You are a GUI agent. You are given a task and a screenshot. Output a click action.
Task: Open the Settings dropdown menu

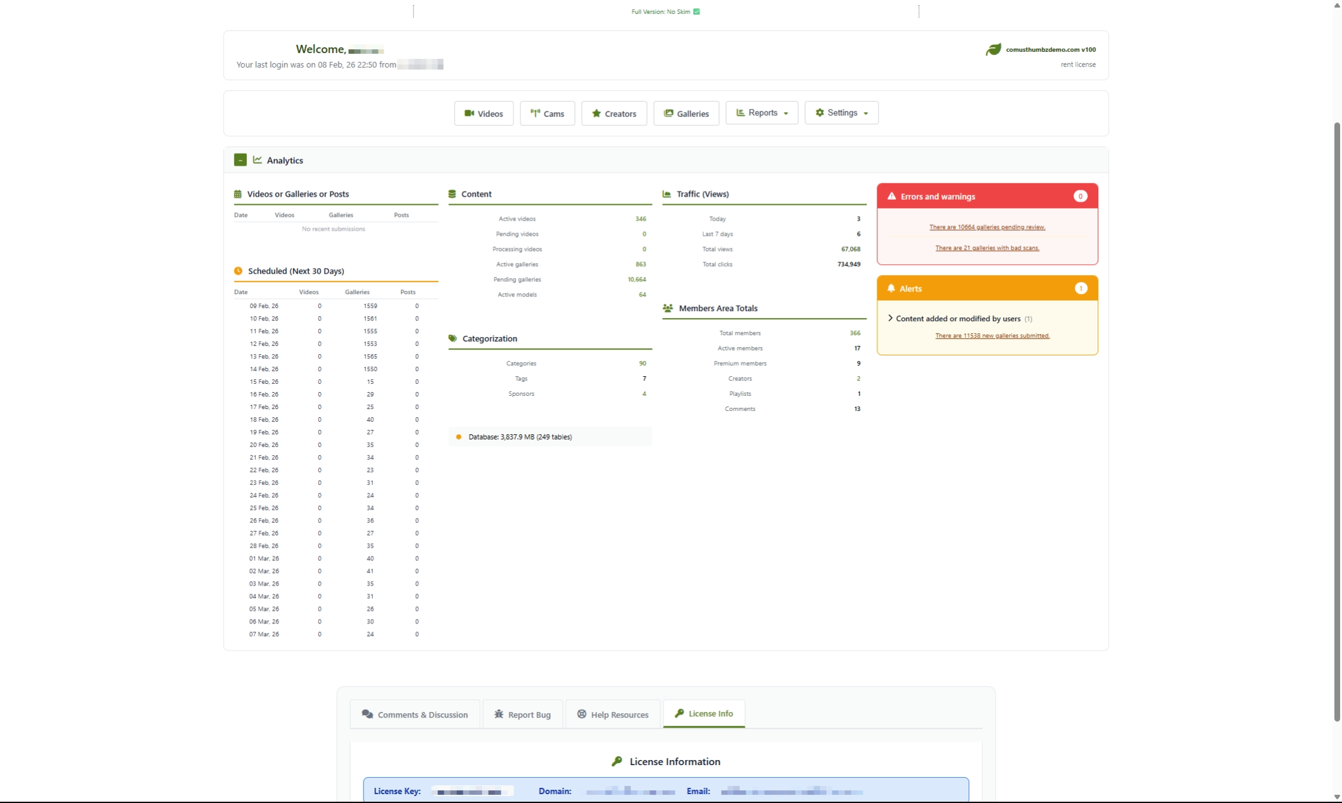point(841,113)
